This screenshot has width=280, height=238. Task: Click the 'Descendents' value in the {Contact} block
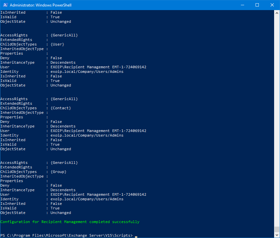(63, 126)
